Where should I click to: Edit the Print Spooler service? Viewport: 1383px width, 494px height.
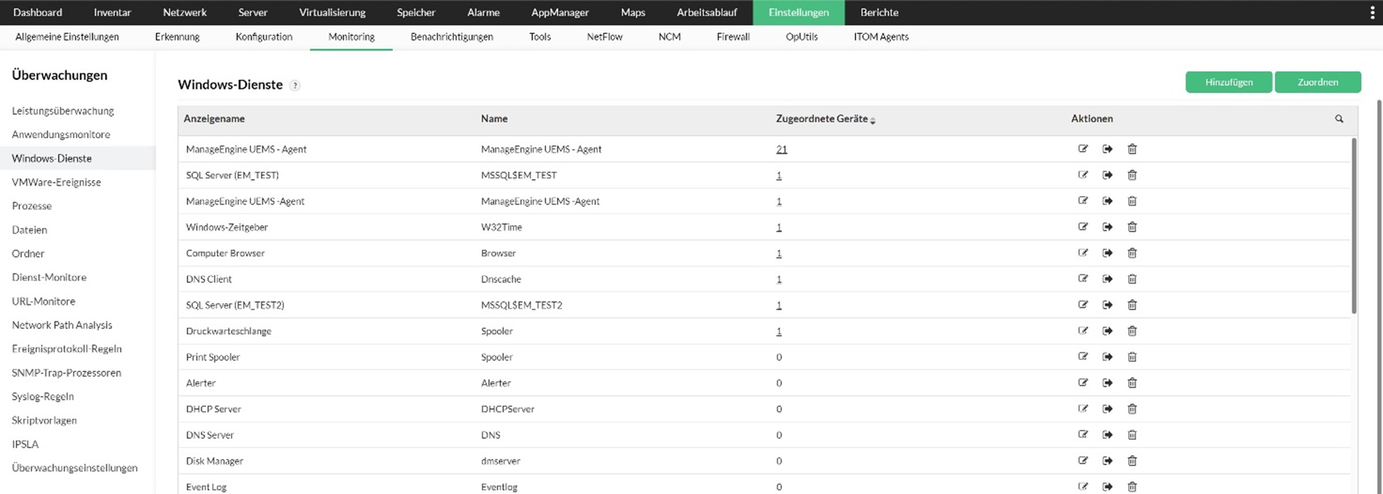1083,356
